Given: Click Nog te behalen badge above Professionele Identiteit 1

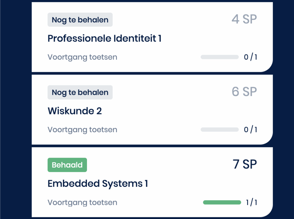Looking at the screenshot, I should 80,20.
